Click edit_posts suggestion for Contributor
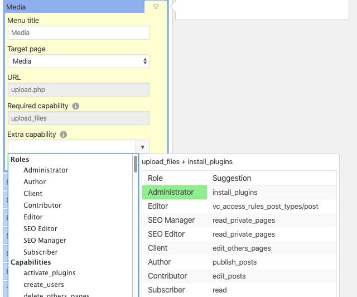The height and width of the screenshot is (297, 357). (229, 276)
